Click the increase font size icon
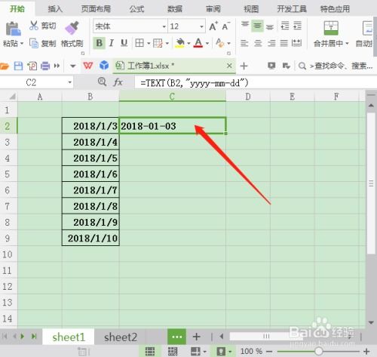 click(x=213, y=26)
